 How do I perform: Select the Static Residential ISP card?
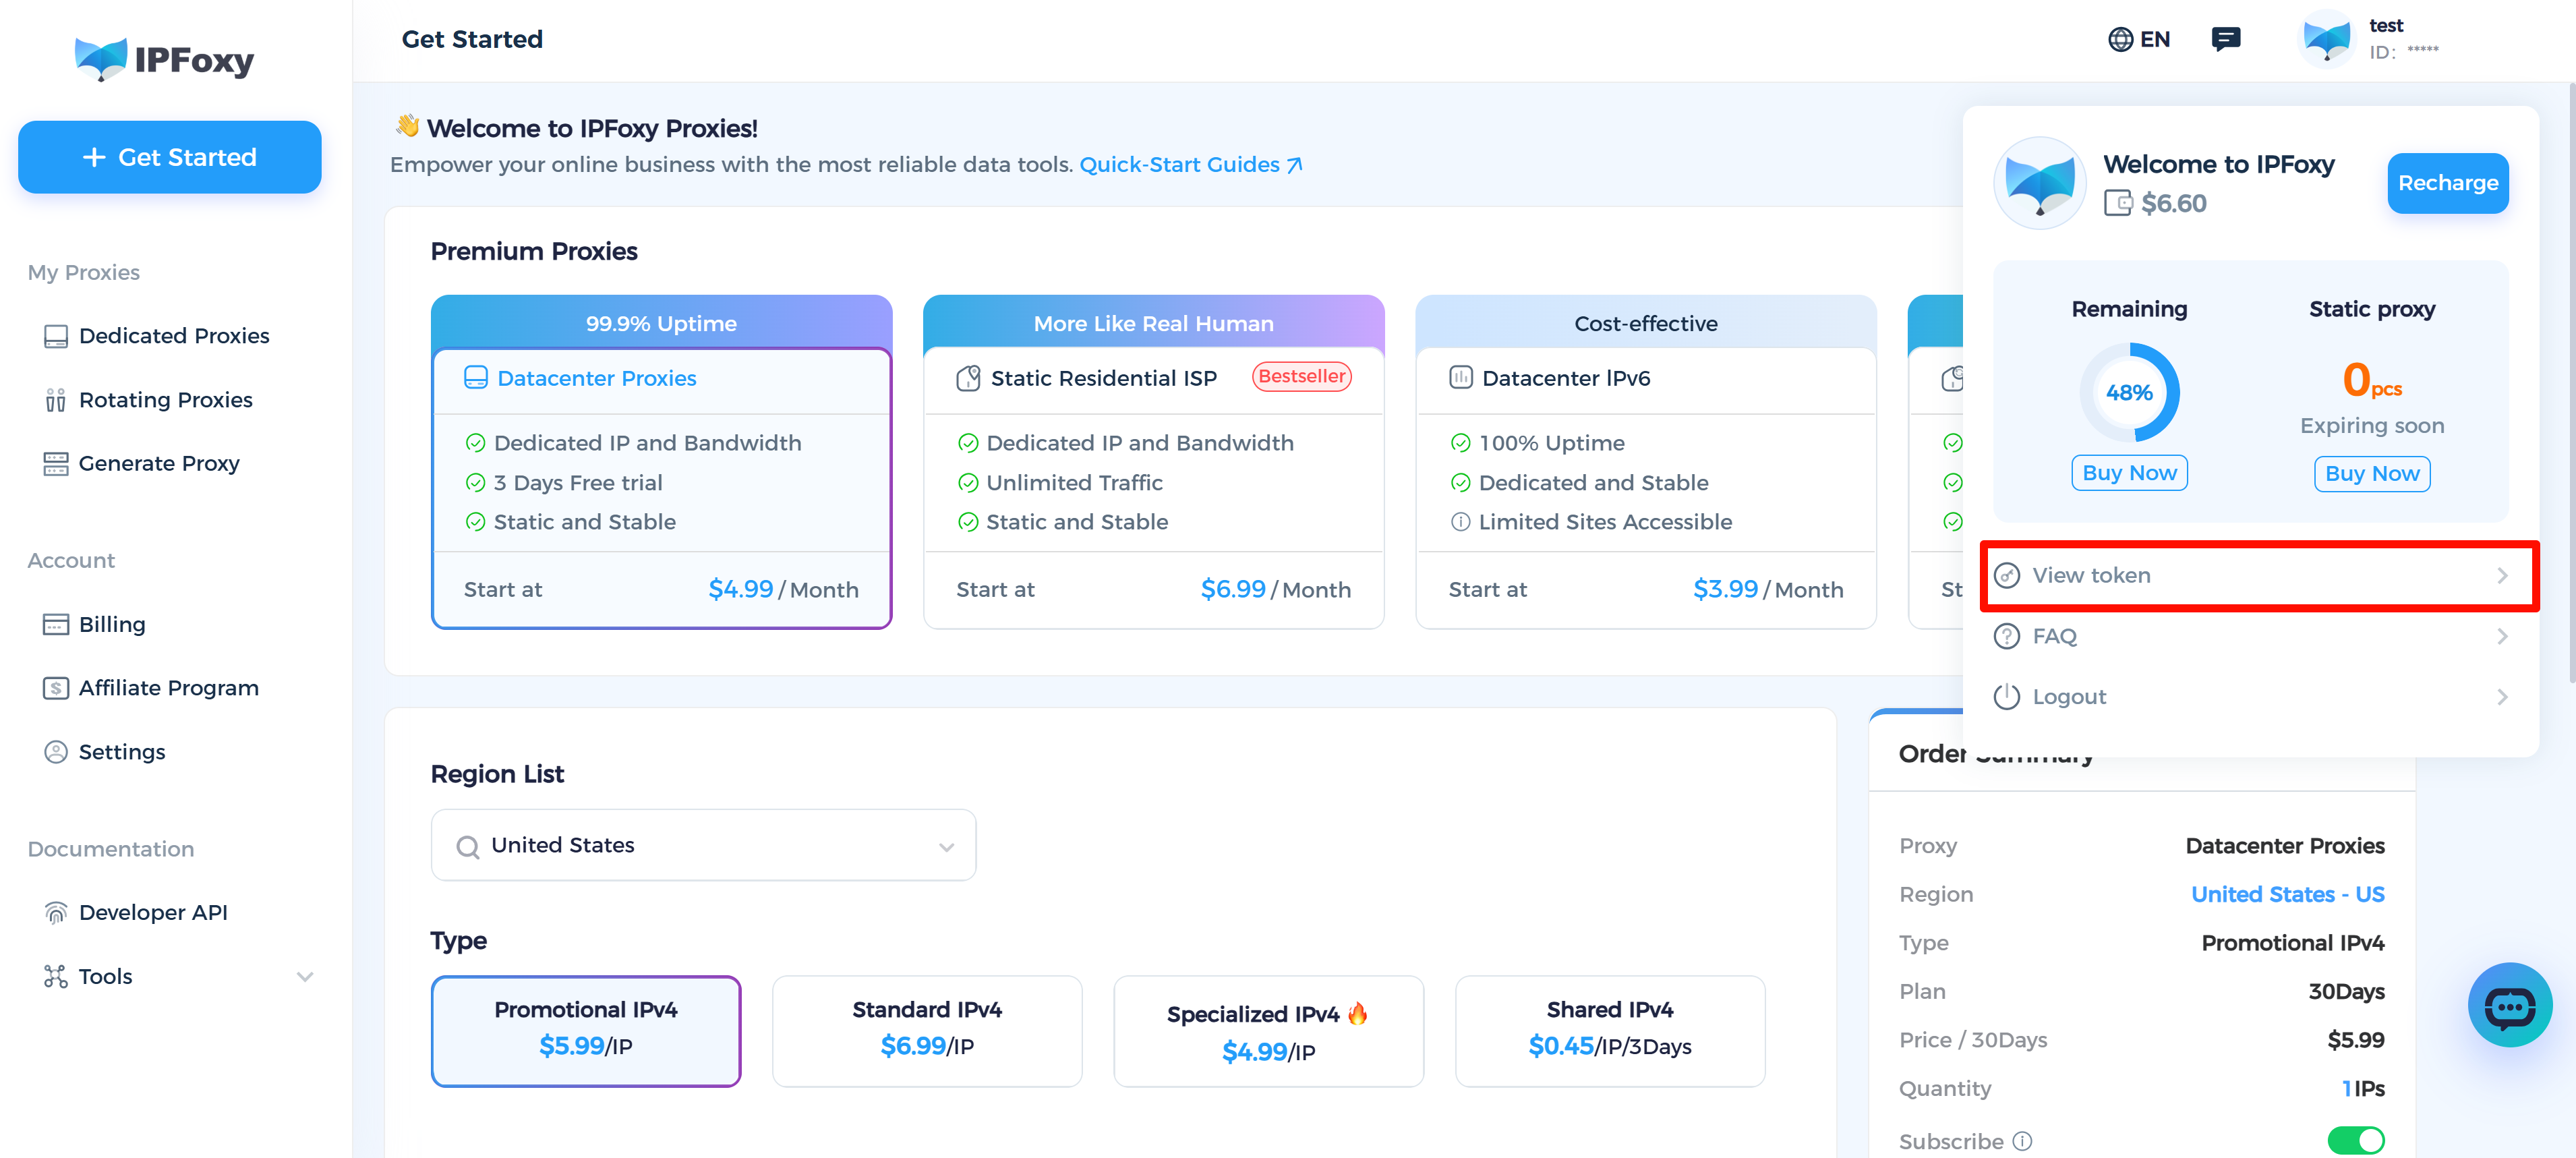click(x=1153, y=462)
